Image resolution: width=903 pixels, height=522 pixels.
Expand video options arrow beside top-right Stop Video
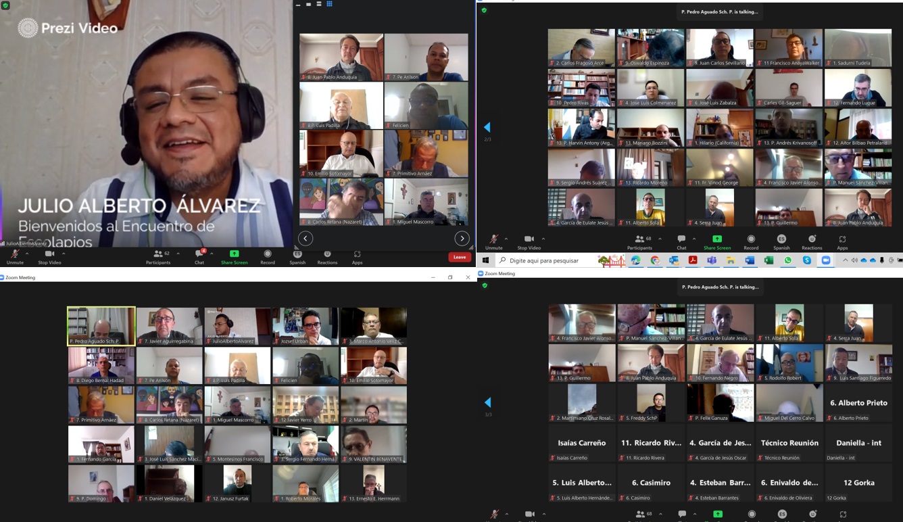[x=543, y=239]
